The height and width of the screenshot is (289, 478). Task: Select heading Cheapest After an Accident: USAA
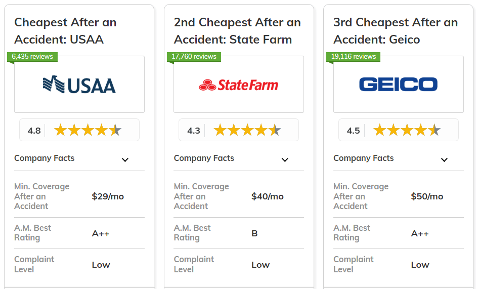click(65, 31)
